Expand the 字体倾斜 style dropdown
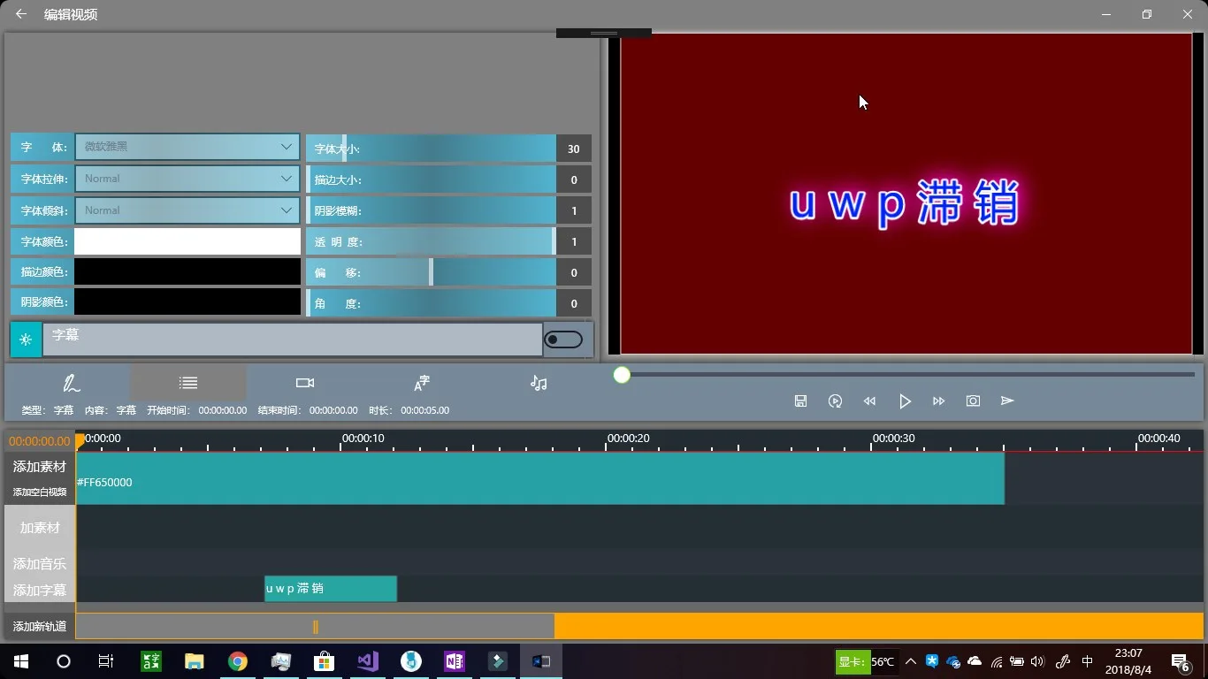 (187, 210)
